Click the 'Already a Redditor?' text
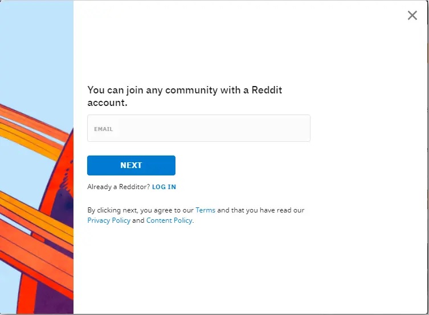Image resolution: width=429 pixels, height=315 pixels. click(119, 187)
